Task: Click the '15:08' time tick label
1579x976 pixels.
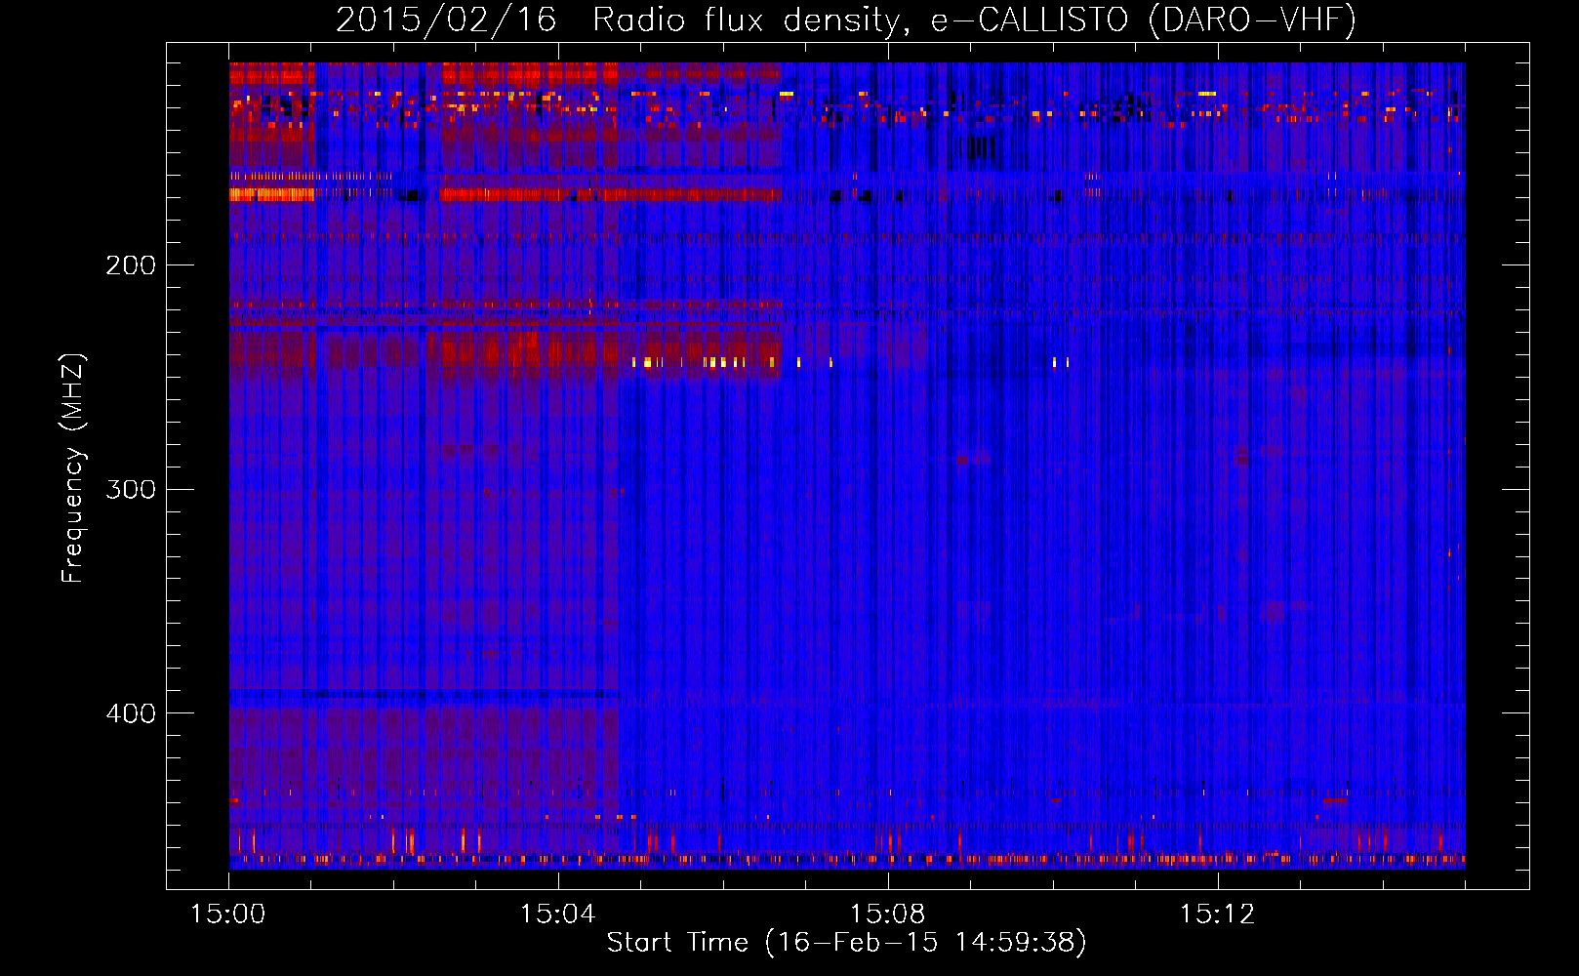Action: pyautogui.click(x=887, y=915)
